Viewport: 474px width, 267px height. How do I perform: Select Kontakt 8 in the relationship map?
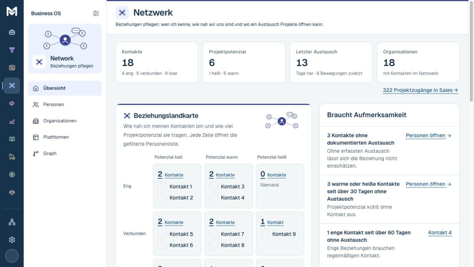coord(227,245)
